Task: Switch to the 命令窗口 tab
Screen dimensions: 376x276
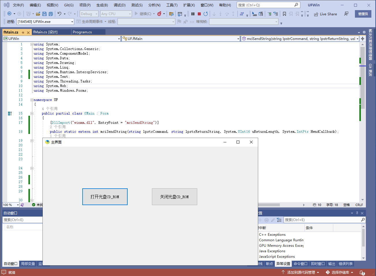Action: [x=301, y=264]
